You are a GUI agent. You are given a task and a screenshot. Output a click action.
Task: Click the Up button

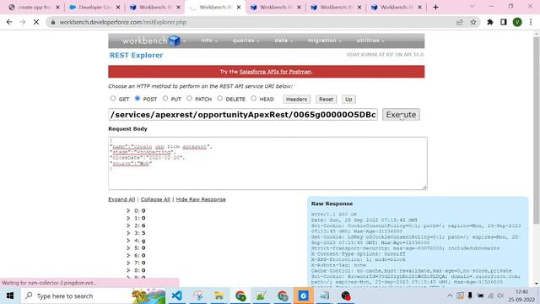click(x=348, y=100)
